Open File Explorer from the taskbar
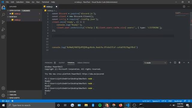Viewport: 192px width, 108px height. click(x=86, y=105)
